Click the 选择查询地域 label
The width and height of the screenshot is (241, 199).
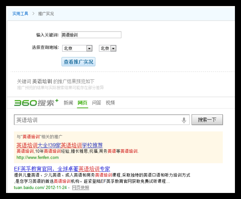(45, 47)
